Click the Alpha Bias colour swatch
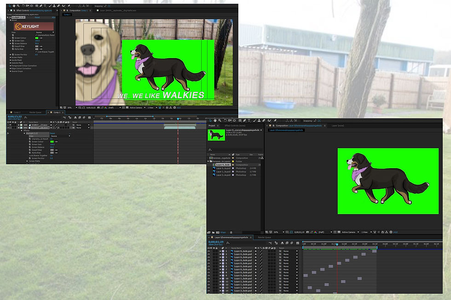The width and height of the screenshot is (451, 300). (37, 49)
